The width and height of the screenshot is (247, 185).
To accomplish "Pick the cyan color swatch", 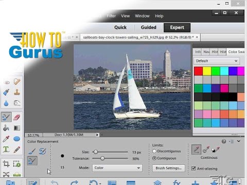I will tap(224, 71).
